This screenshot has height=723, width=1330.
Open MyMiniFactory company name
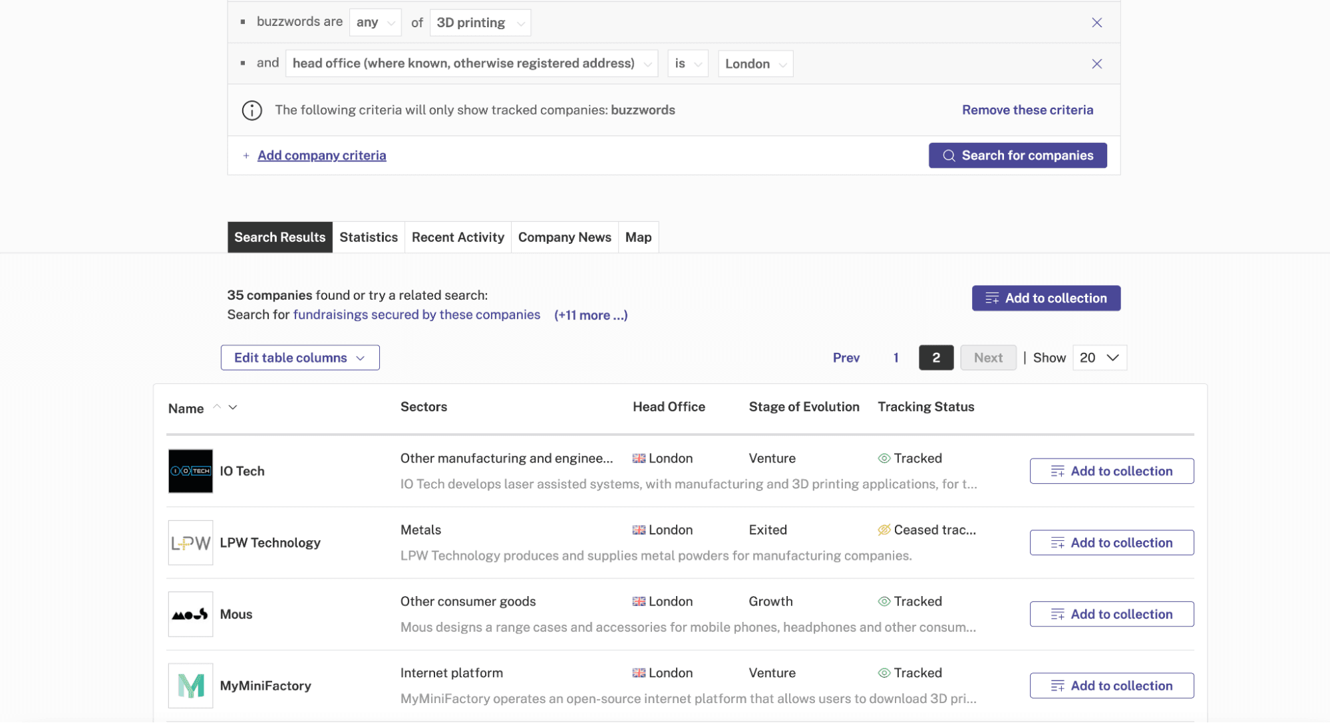point(265,686)
